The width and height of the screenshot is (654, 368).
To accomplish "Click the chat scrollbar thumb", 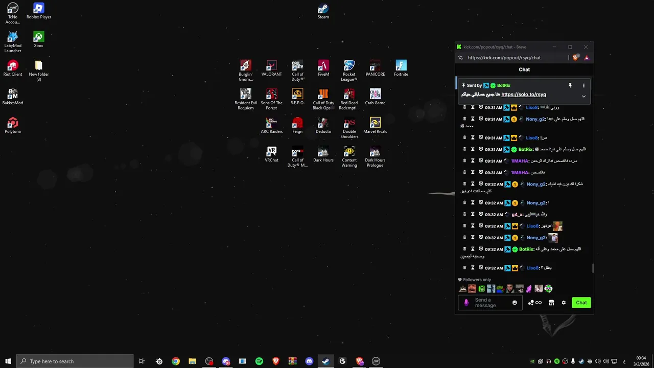I will [x=593, y=268].
